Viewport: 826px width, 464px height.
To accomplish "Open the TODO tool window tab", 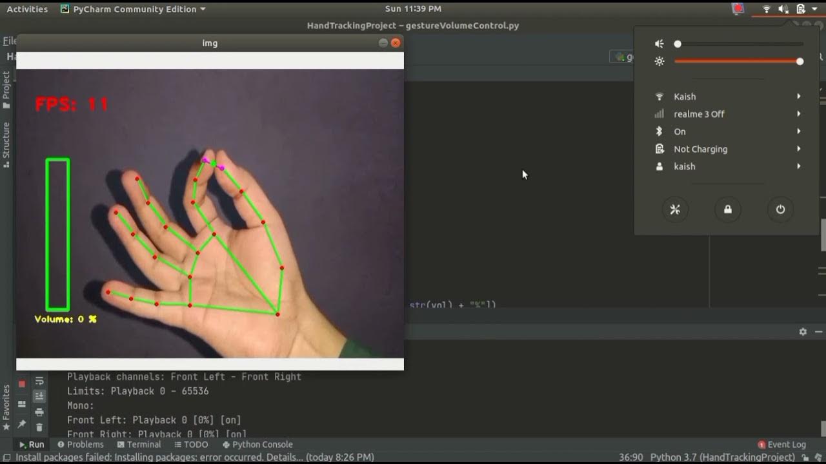I will (191, 445).
